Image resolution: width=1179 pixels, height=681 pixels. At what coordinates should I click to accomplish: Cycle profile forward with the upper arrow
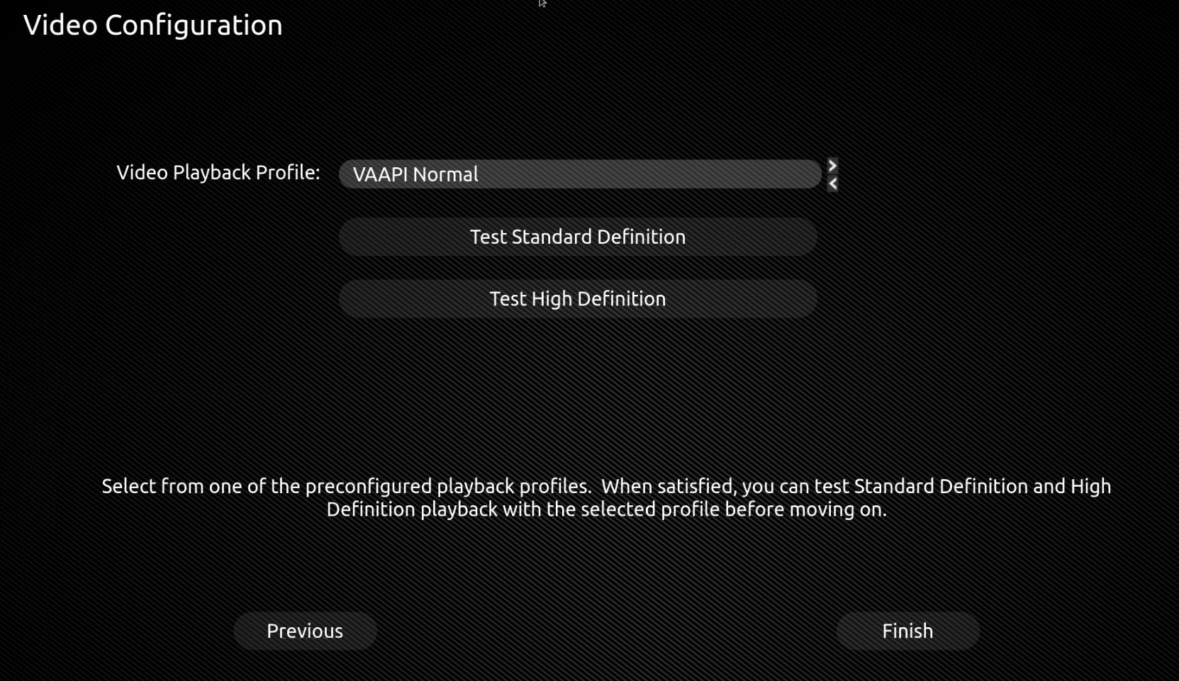[832, 166]
